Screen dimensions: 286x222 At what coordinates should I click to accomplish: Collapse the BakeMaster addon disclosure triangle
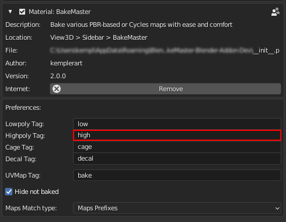pos(11,12)
